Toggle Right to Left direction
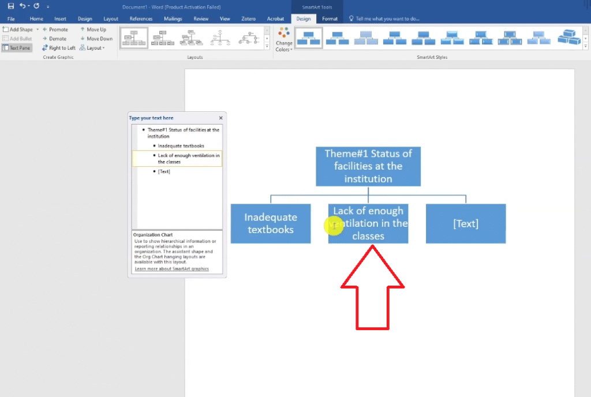Image resolution: width=591 pixels, height=397 pixels. (58, 48)
